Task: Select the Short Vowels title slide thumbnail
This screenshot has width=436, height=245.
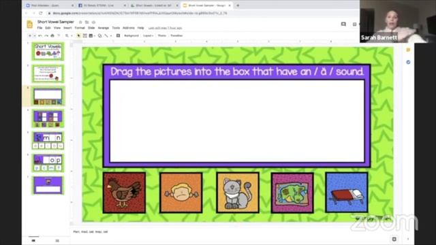Action: (x=48, y=52)
